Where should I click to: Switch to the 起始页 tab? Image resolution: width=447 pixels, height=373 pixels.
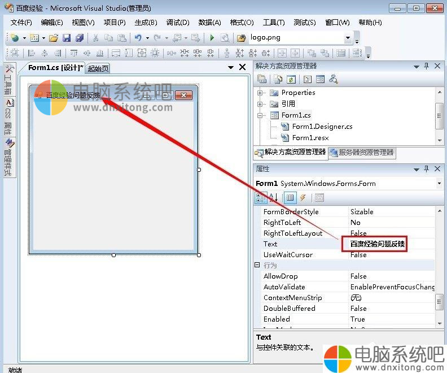click(98, 68)
